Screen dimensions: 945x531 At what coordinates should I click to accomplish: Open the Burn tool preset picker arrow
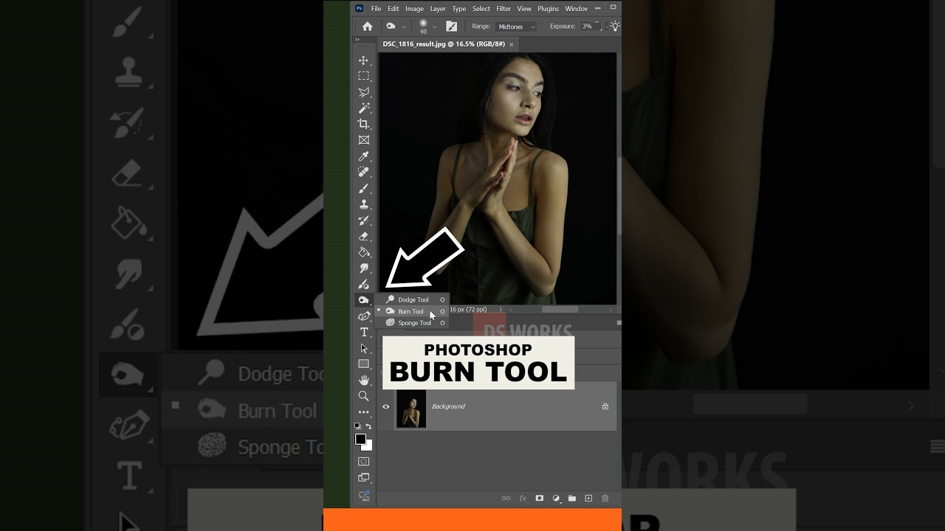click(404, 27)
